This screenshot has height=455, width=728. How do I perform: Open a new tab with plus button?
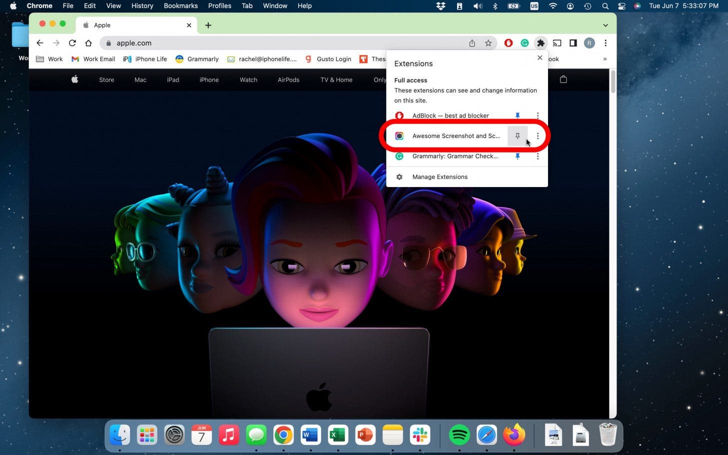coord(208,25)
